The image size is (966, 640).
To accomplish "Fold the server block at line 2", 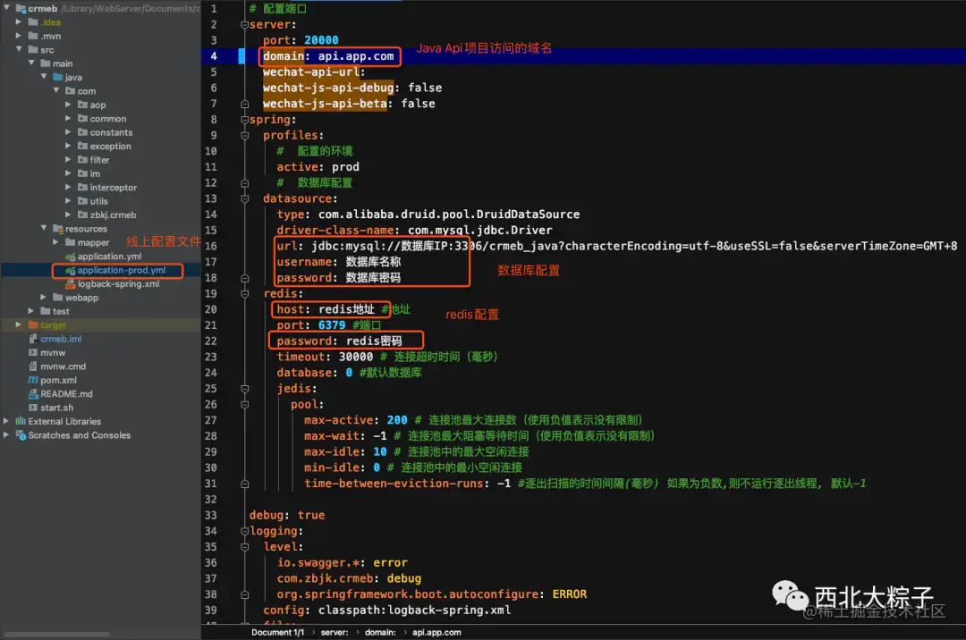I will (244, 25).
